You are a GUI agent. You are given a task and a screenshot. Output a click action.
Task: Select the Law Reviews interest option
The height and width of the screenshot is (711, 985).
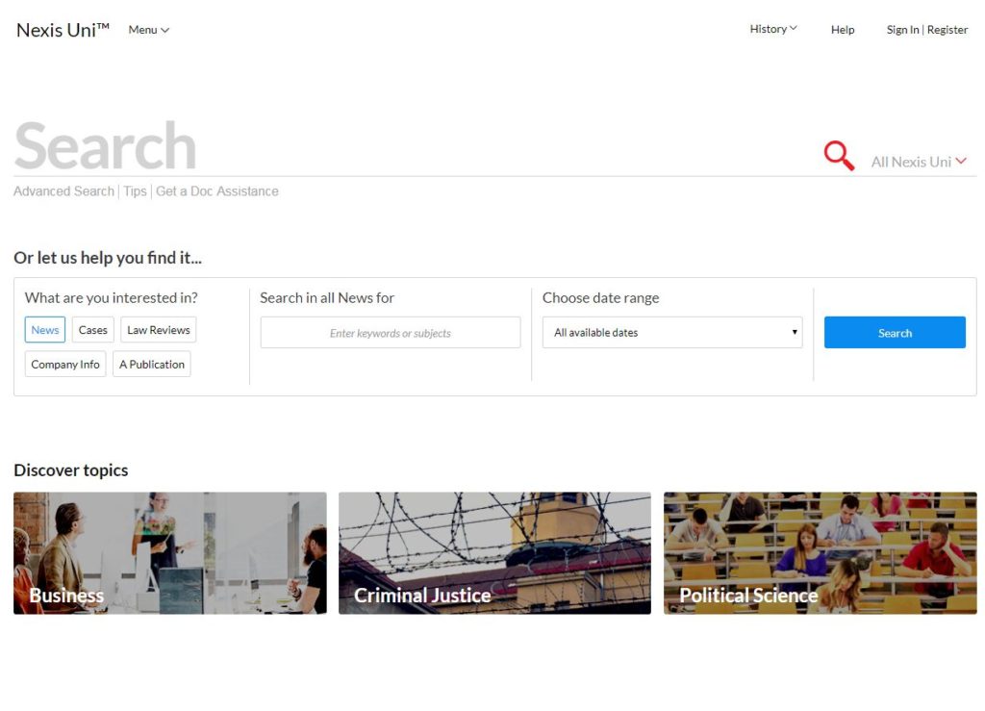pos(159,330)
